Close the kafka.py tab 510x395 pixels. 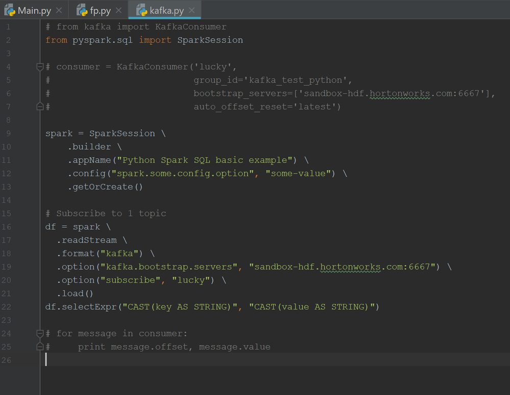(x=192, y=11)
